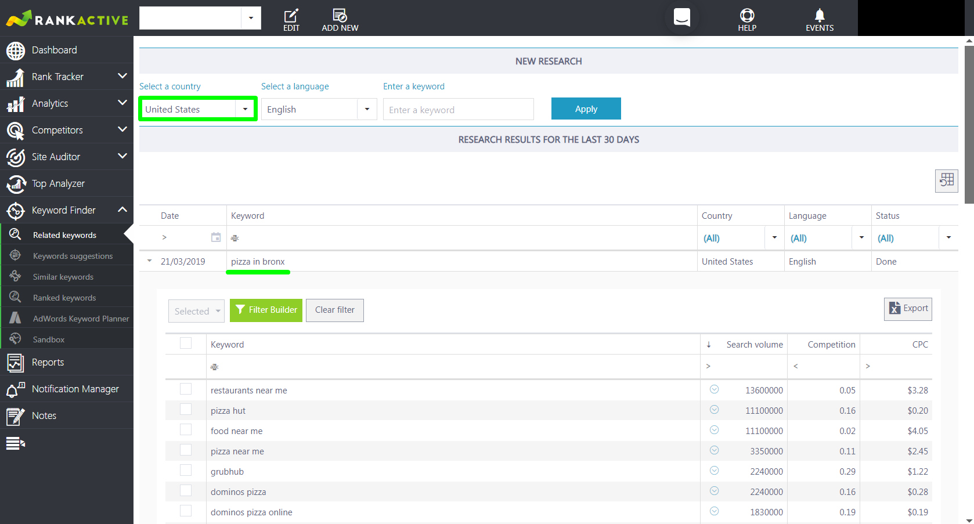The width and height of the screenshot is (974, 524).
Task: Click the page vertical scrollbar thumb
Action: (969, 125)
